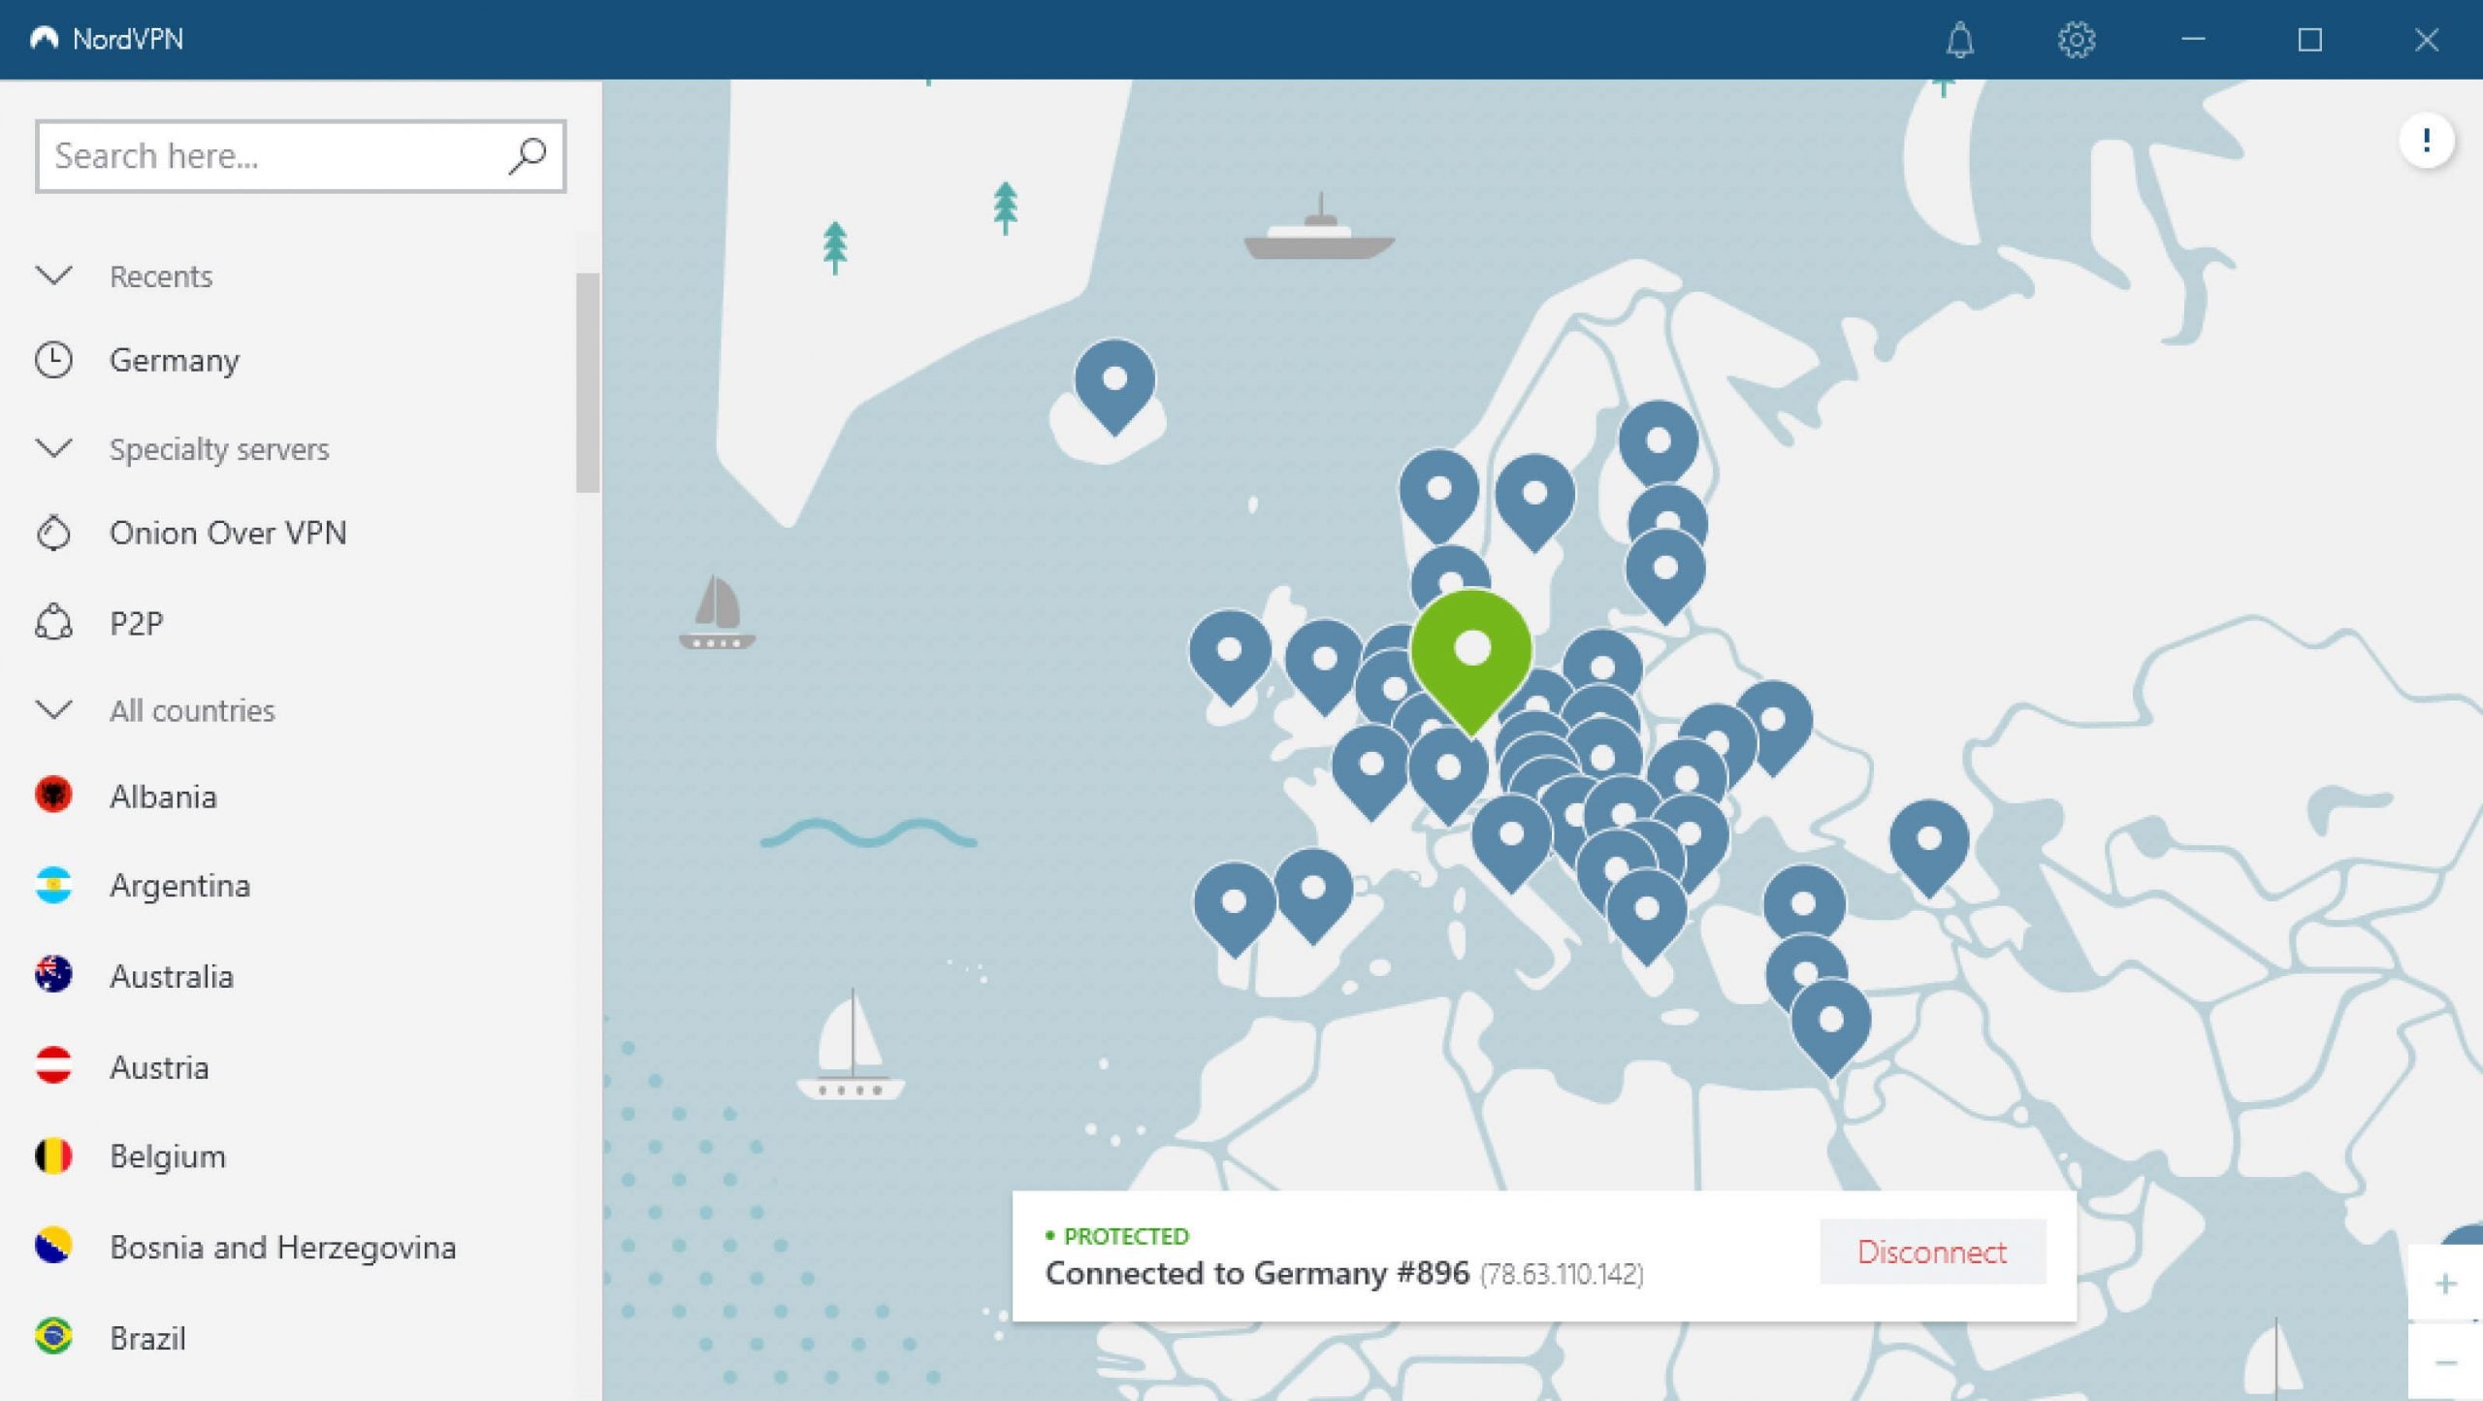
Task: Click the exclamation warning icon on map
Action: click(2425, 140)
